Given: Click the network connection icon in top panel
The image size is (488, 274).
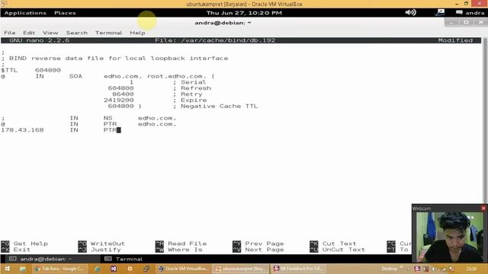Looking at the screenshot, I should point(440,12).
